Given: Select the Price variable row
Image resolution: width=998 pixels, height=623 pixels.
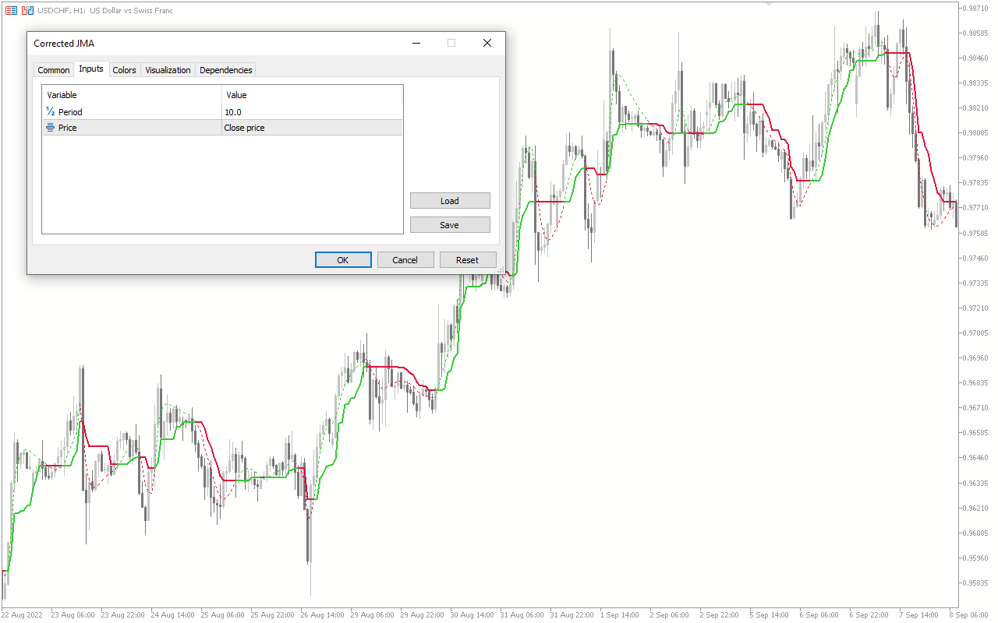Looking at the screenshot, I should click(x=222, y=128).
